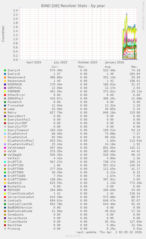Click the Priming legend label
Image resolution: width=146 pixels, height=239 pixels.
coord(14,229)
